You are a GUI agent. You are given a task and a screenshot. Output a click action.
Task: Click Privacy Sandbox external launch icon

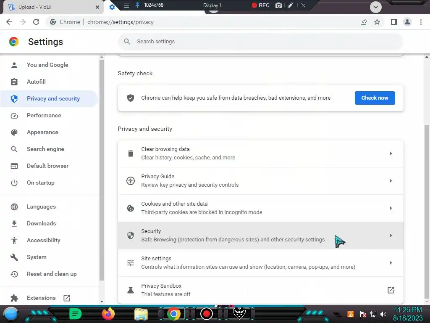click(x=391, y=290)
